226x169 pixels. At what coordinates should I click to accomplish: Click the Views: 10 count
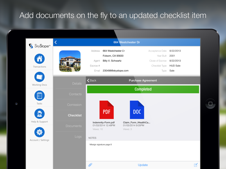[x=98, y=129]
